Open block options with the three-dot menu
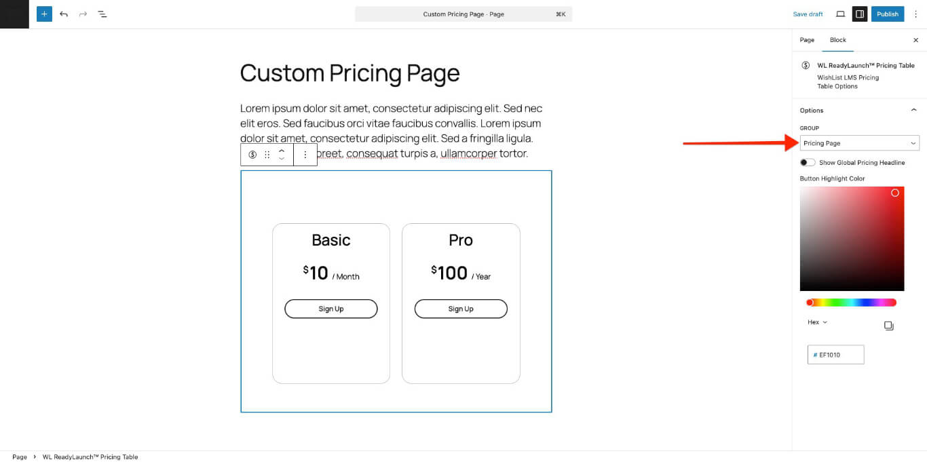The width and height of the screenshot is (927, 462). tap(305, 155)
